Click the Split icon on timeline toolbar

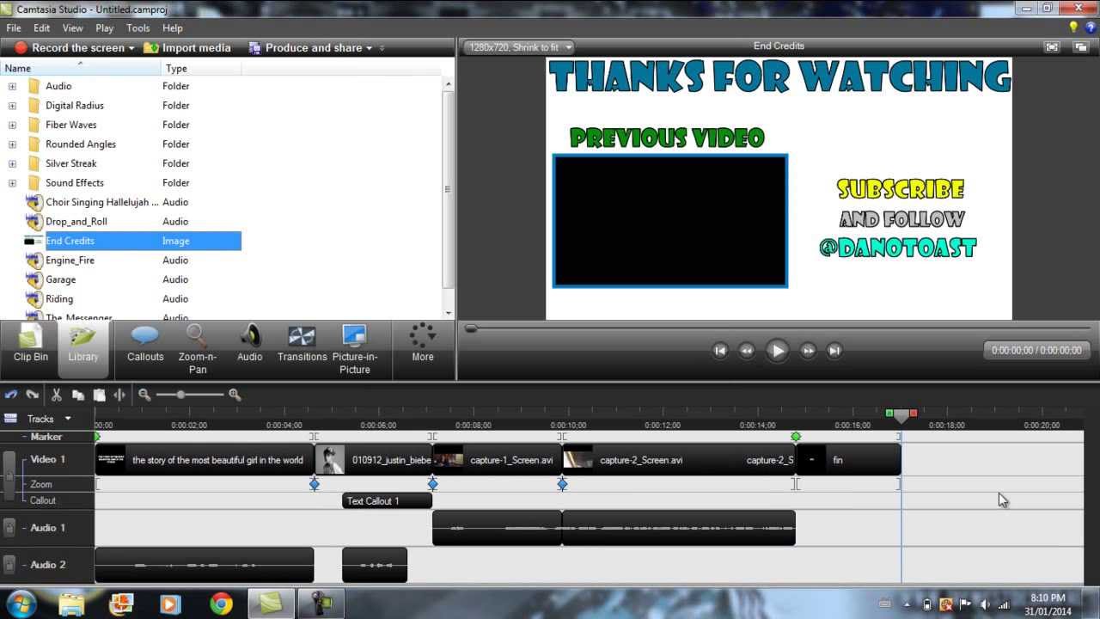coord(119,395)
